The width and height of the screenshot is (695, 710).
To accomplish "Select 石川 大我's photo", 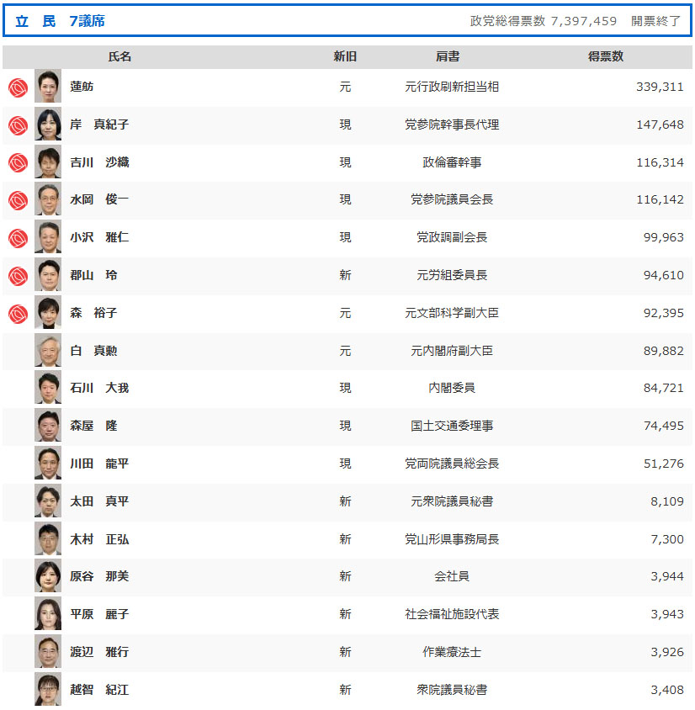I will (x=48, y=388).
